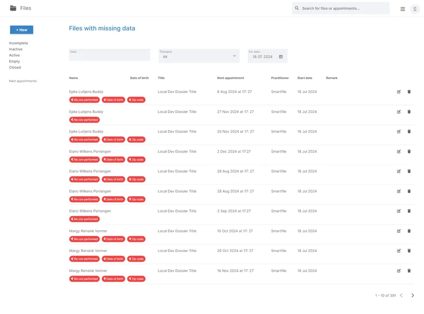Viewport: 424px width, 314px height.
Task: Open the Inactive files list
Action: 16,49
